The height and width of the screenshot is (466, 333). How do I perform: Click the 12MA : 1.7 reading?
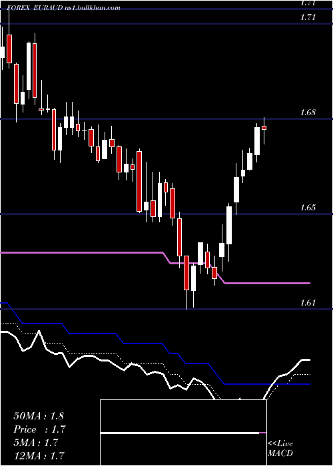[x=39, y=455]
